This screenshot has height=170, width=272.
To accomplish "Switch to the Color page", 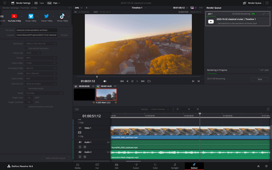I will 155,166.
